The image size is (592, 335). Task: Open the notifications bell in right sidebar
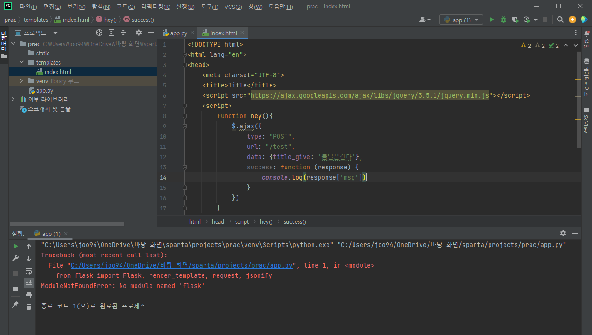click(x=586, y=33)
